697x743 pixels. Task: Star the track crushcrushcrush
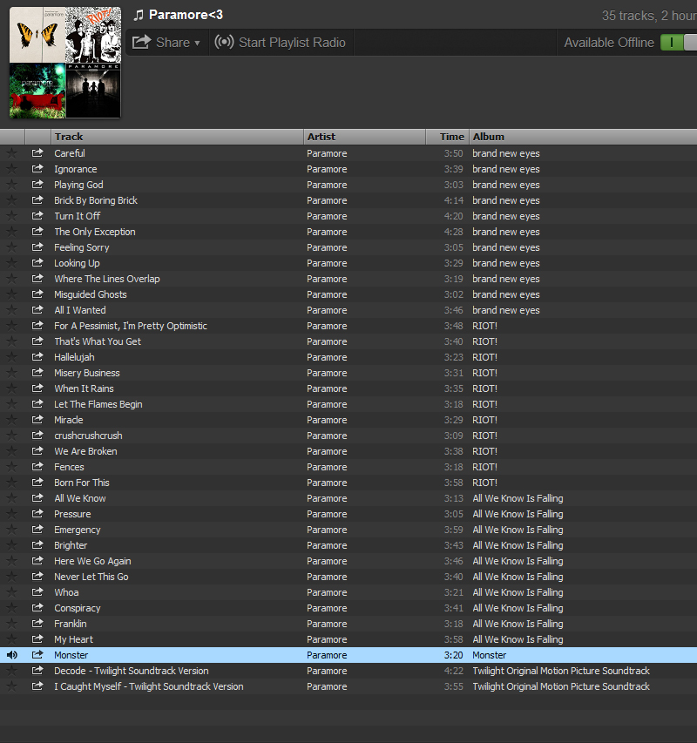coord(12,436)
